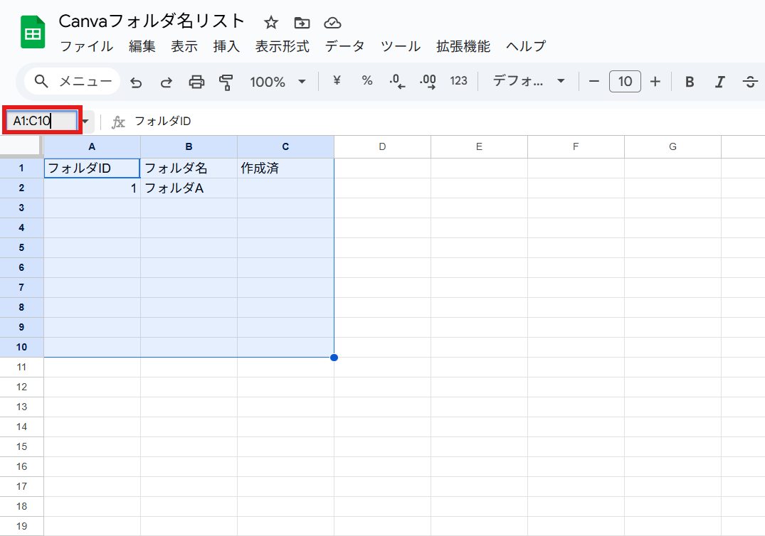Open the 拡張機能 menu

[x=463, y=46]
